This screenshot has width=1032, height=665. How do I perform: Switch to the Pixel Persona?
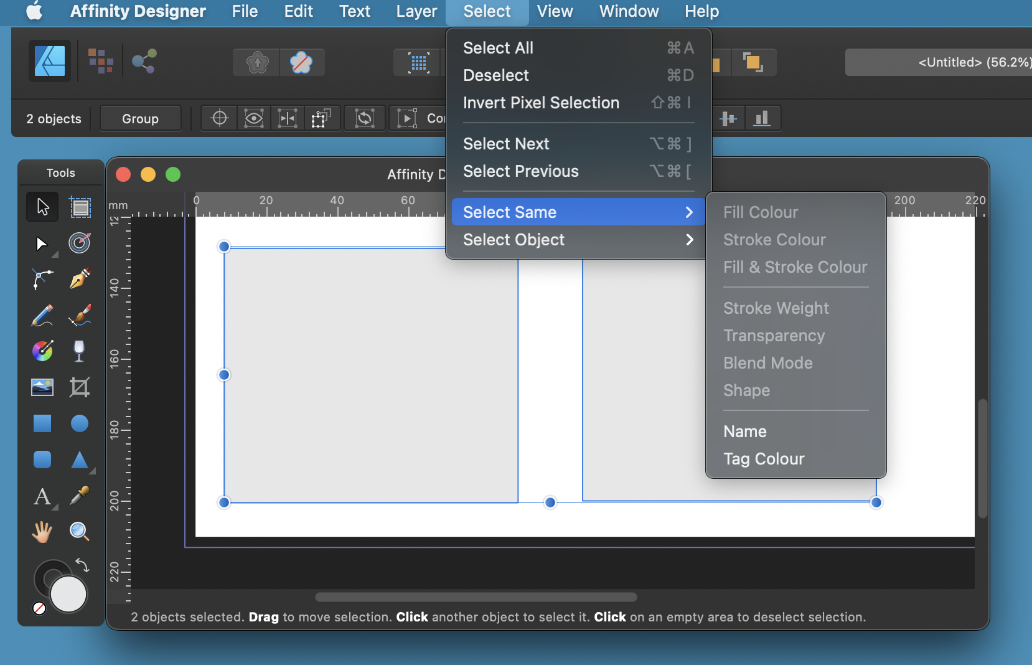(100, 61)
